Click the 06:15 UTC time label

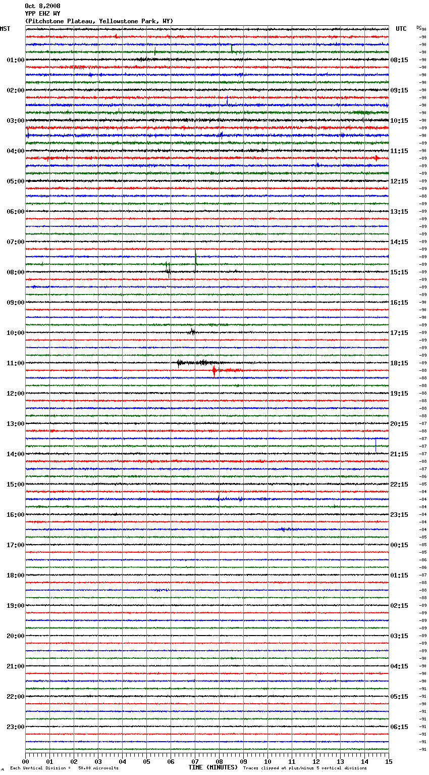399,727
